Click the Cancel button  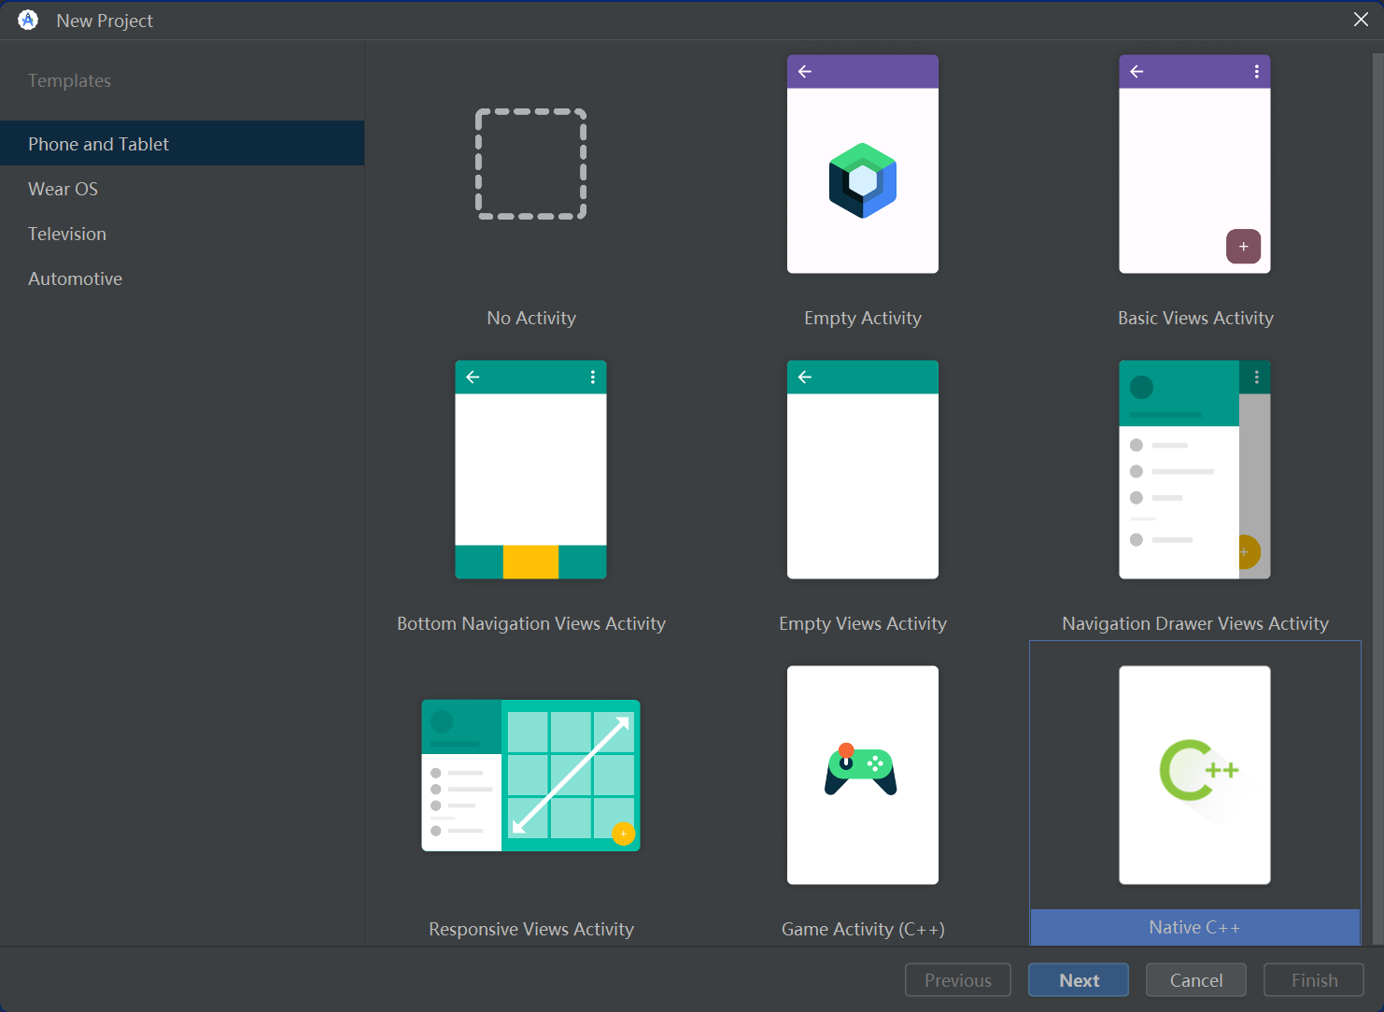pyautogui.click(x=1196, y=980)
